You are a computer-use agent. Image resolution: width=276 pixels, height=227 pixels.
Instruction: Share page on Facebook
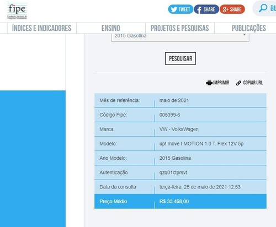tap(206, 9)
